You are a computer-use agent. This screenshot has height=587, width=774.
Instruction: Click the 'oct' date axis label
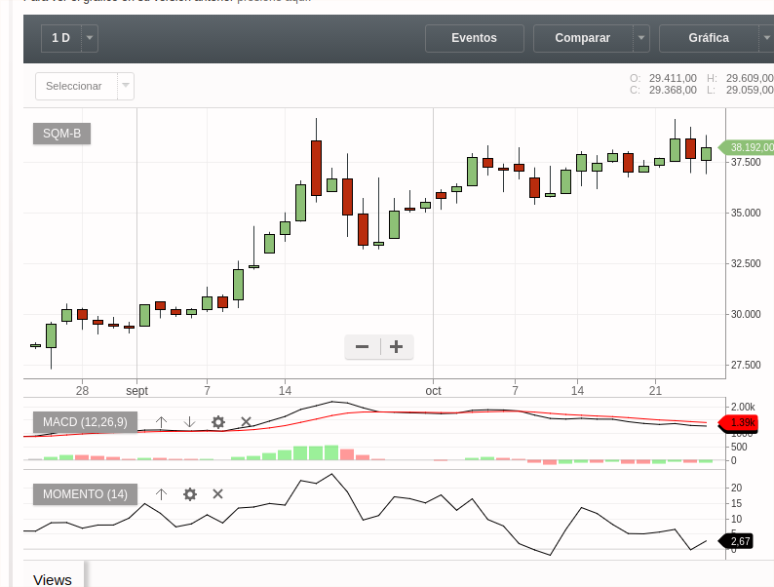click(433, 391)
